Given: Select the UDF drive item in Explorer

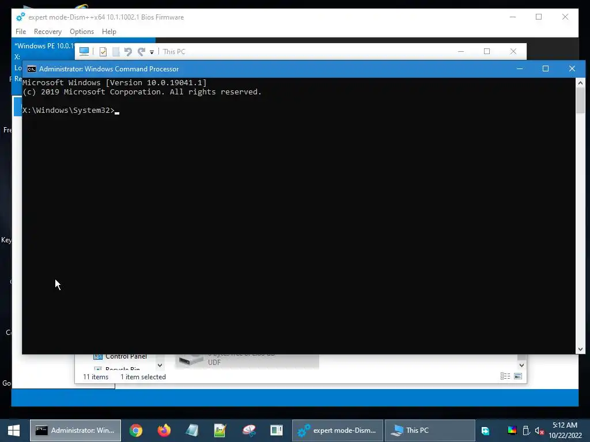Looking at the screenshot, I should (x=247, y=361).
